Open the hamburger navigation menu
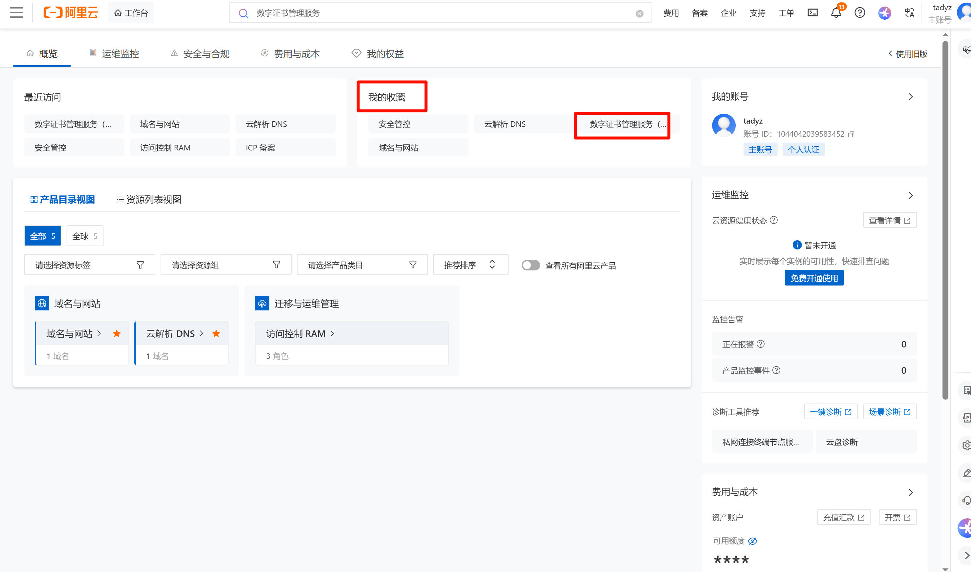This screenshot has width=971, height=572. pyautogui.click(x=16, y=13)
